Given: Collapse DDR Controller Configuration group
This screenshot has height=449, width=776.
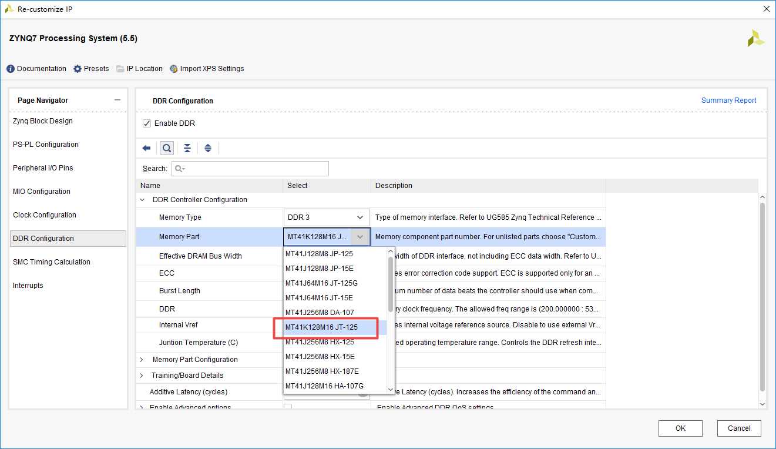Looking at the screenshot, I should [x=142, y=200].
